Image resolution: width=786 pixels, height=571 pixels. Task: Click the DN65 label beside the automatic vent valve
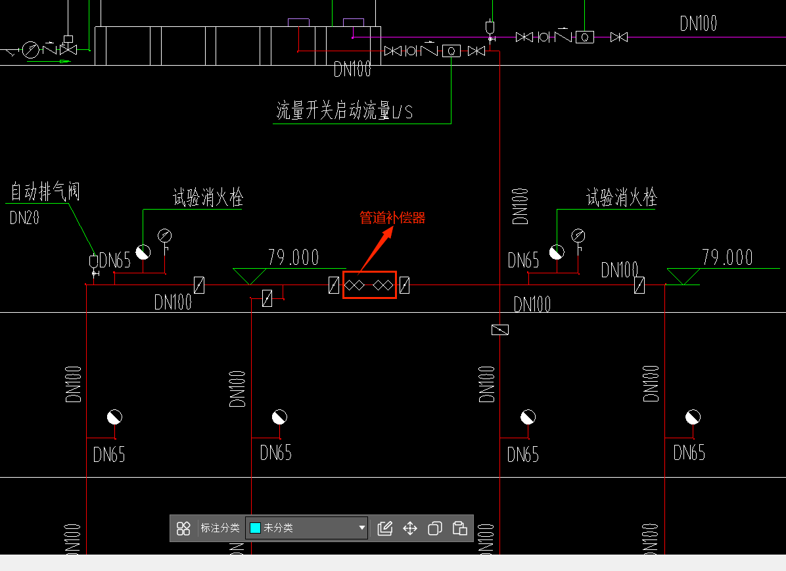(x=115, y=260)
